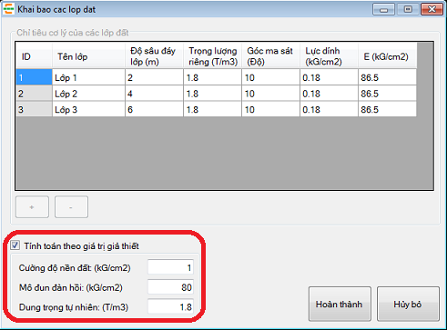The image size is (447, 330).
Task: Click depth cell '2' of Lớp 1
Action: (x=154, y=77)
